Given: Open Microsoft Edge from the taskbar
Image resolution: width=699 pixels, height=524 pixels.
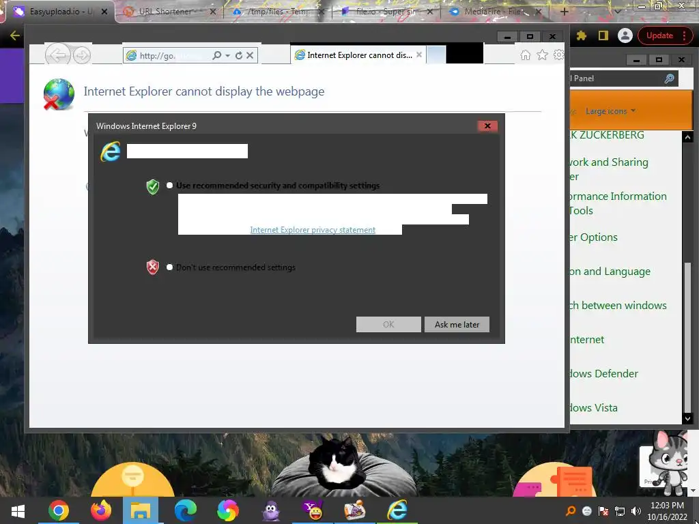Looking at the screenshot, I should pyautogui.click(x=186, y=510).
